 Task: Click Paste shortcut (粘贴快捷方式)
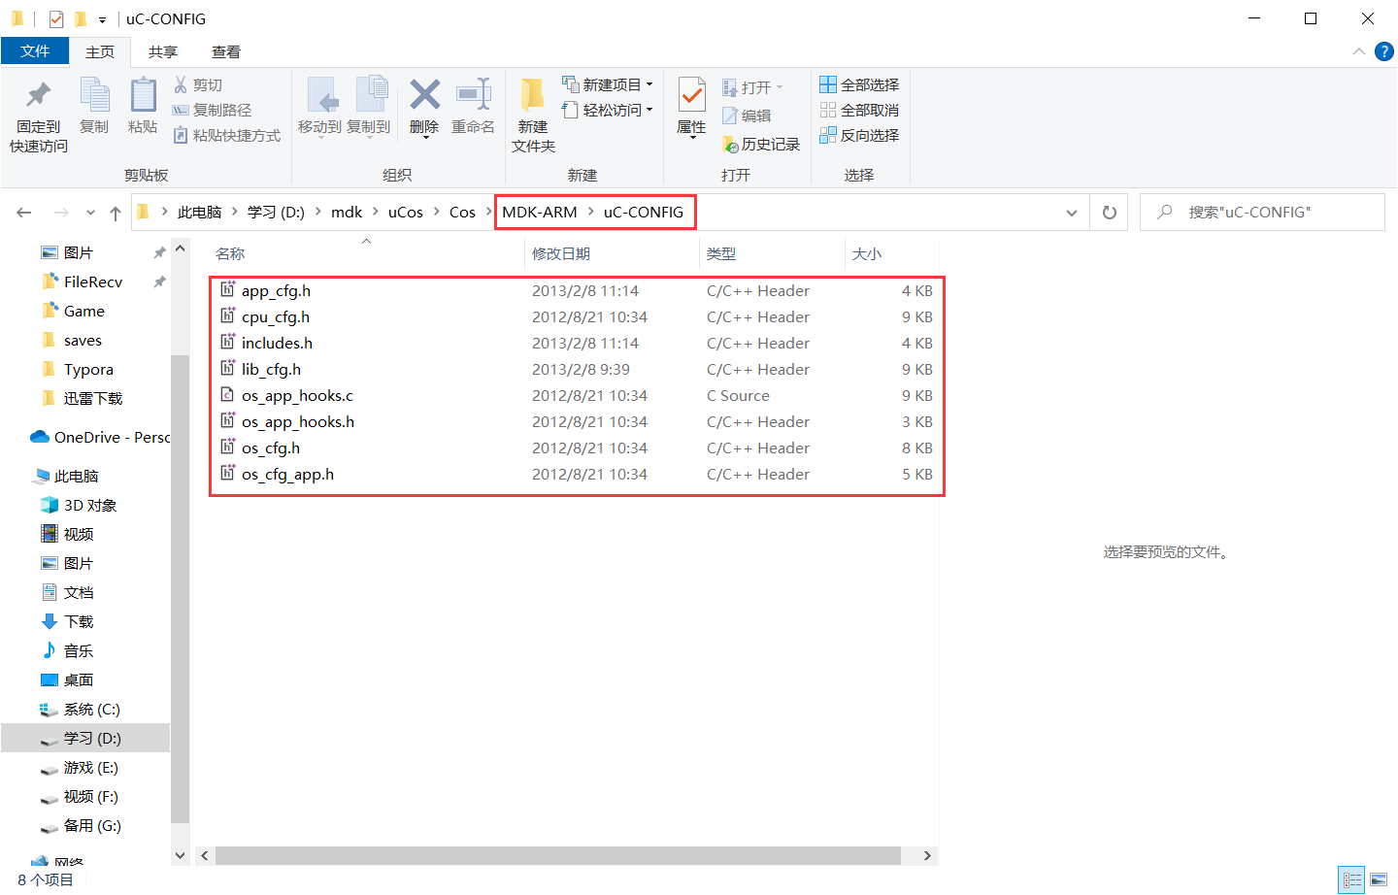coord(226,135)
